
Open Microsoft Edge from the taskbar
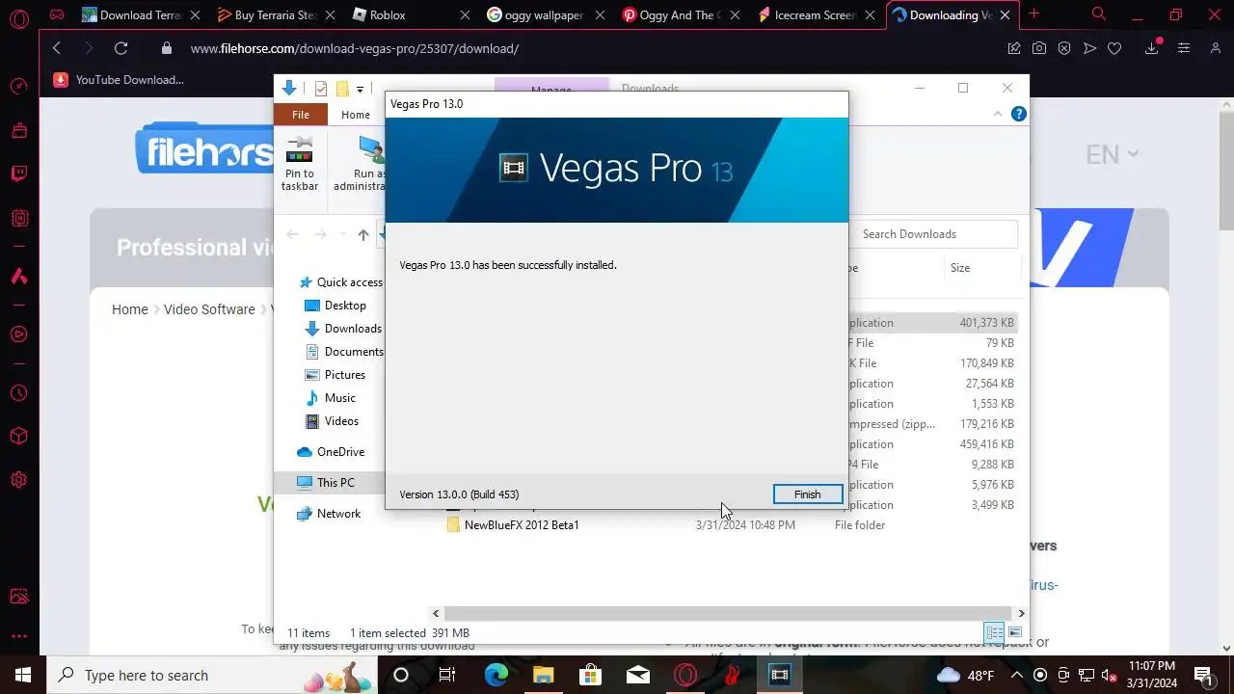pyautogui.click(x=496, y=675)
